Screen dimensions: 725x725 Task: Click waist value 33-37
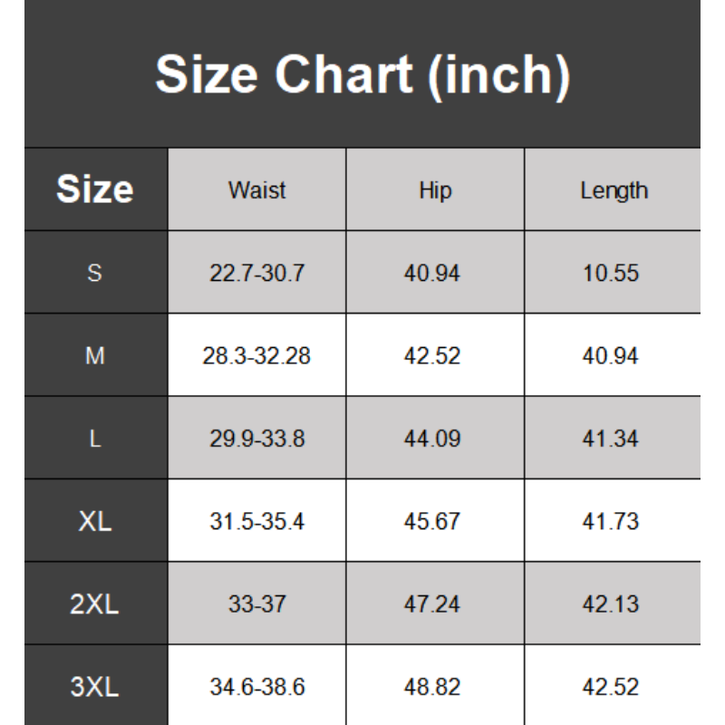coord(256,604)
